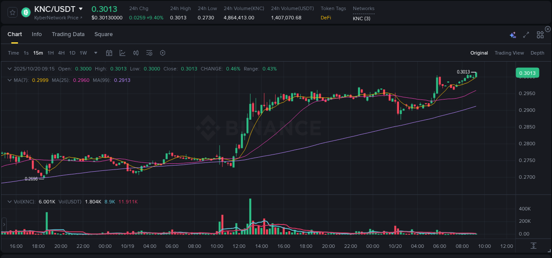Image resolution: width=552 pixels, height=258 pixels.
Task: Open the indicator list settings icon
Action: point(149,53)
